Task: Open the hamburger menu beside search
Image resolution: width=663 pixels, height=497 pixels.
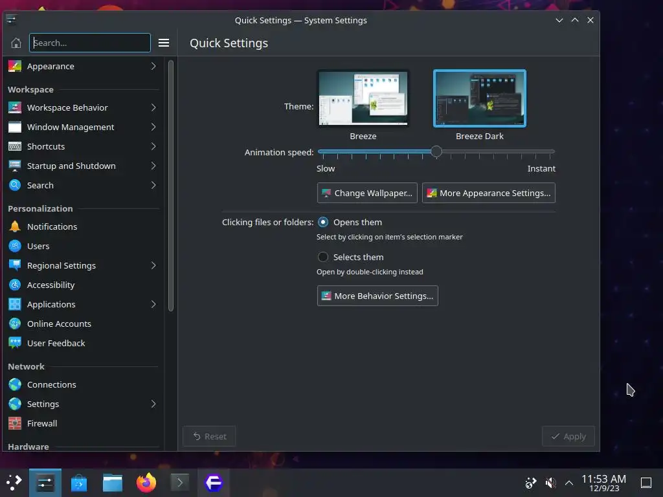Action: [x=164, y=43]
